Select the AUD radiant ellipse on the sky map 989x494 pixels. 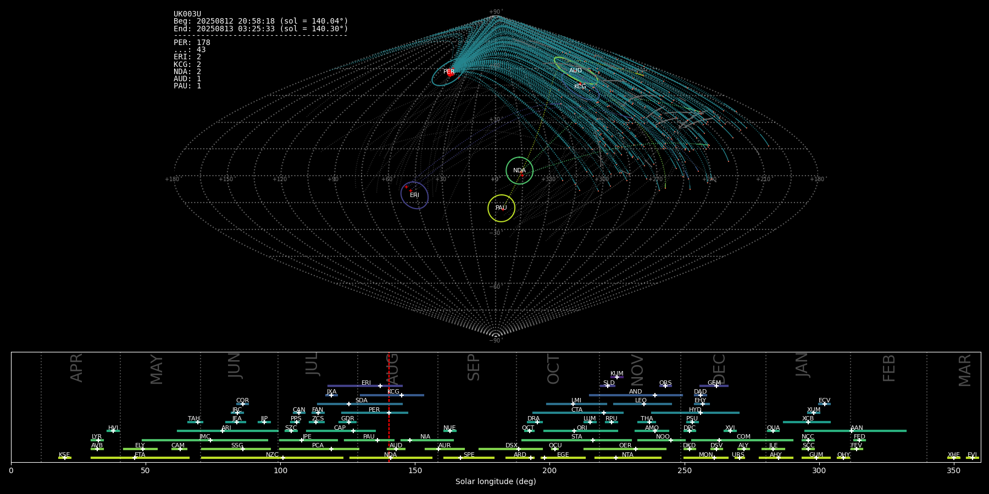(575, 71)
